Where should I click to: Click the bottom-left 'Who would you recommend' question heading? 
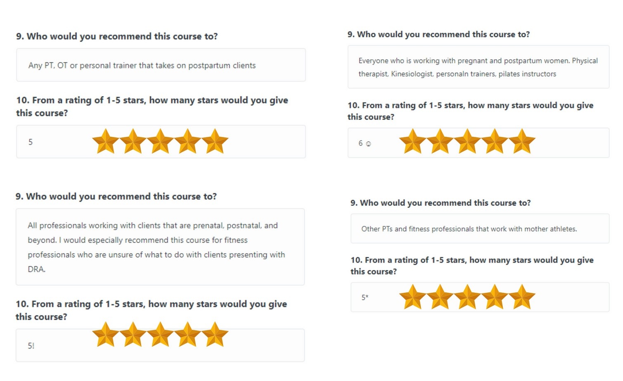[x=116, y=196]
